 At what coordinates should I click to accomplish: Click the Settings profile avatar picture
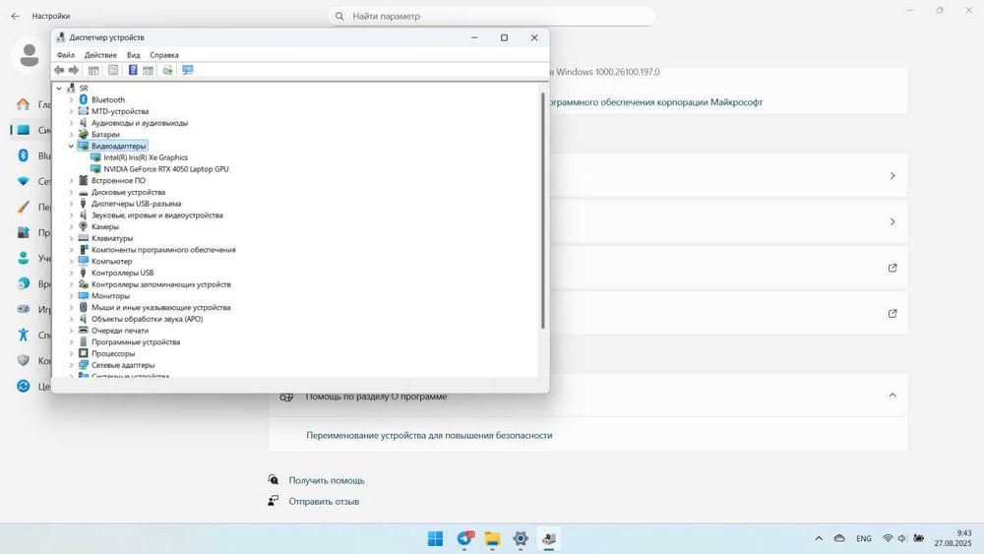pyautogui.click(x=29, y=55)
